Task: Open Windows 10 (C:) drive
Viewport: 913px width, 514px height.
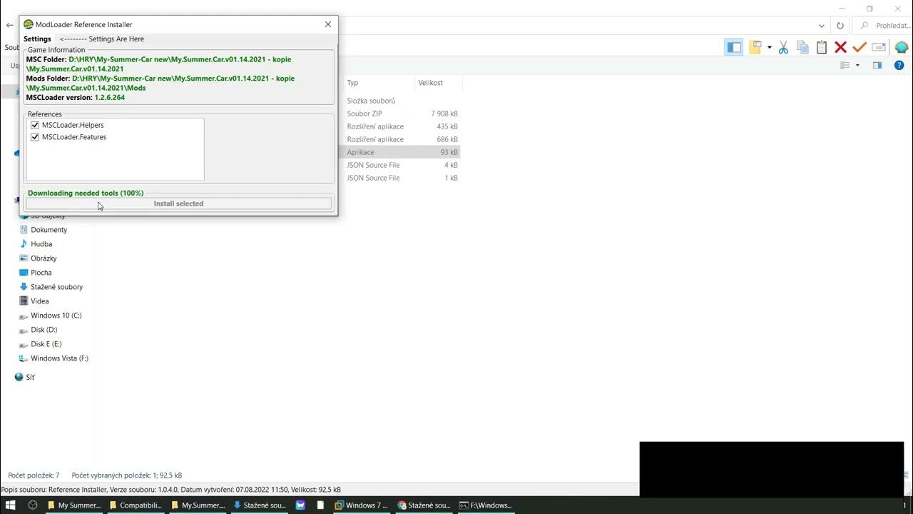Action: [56, 316]
